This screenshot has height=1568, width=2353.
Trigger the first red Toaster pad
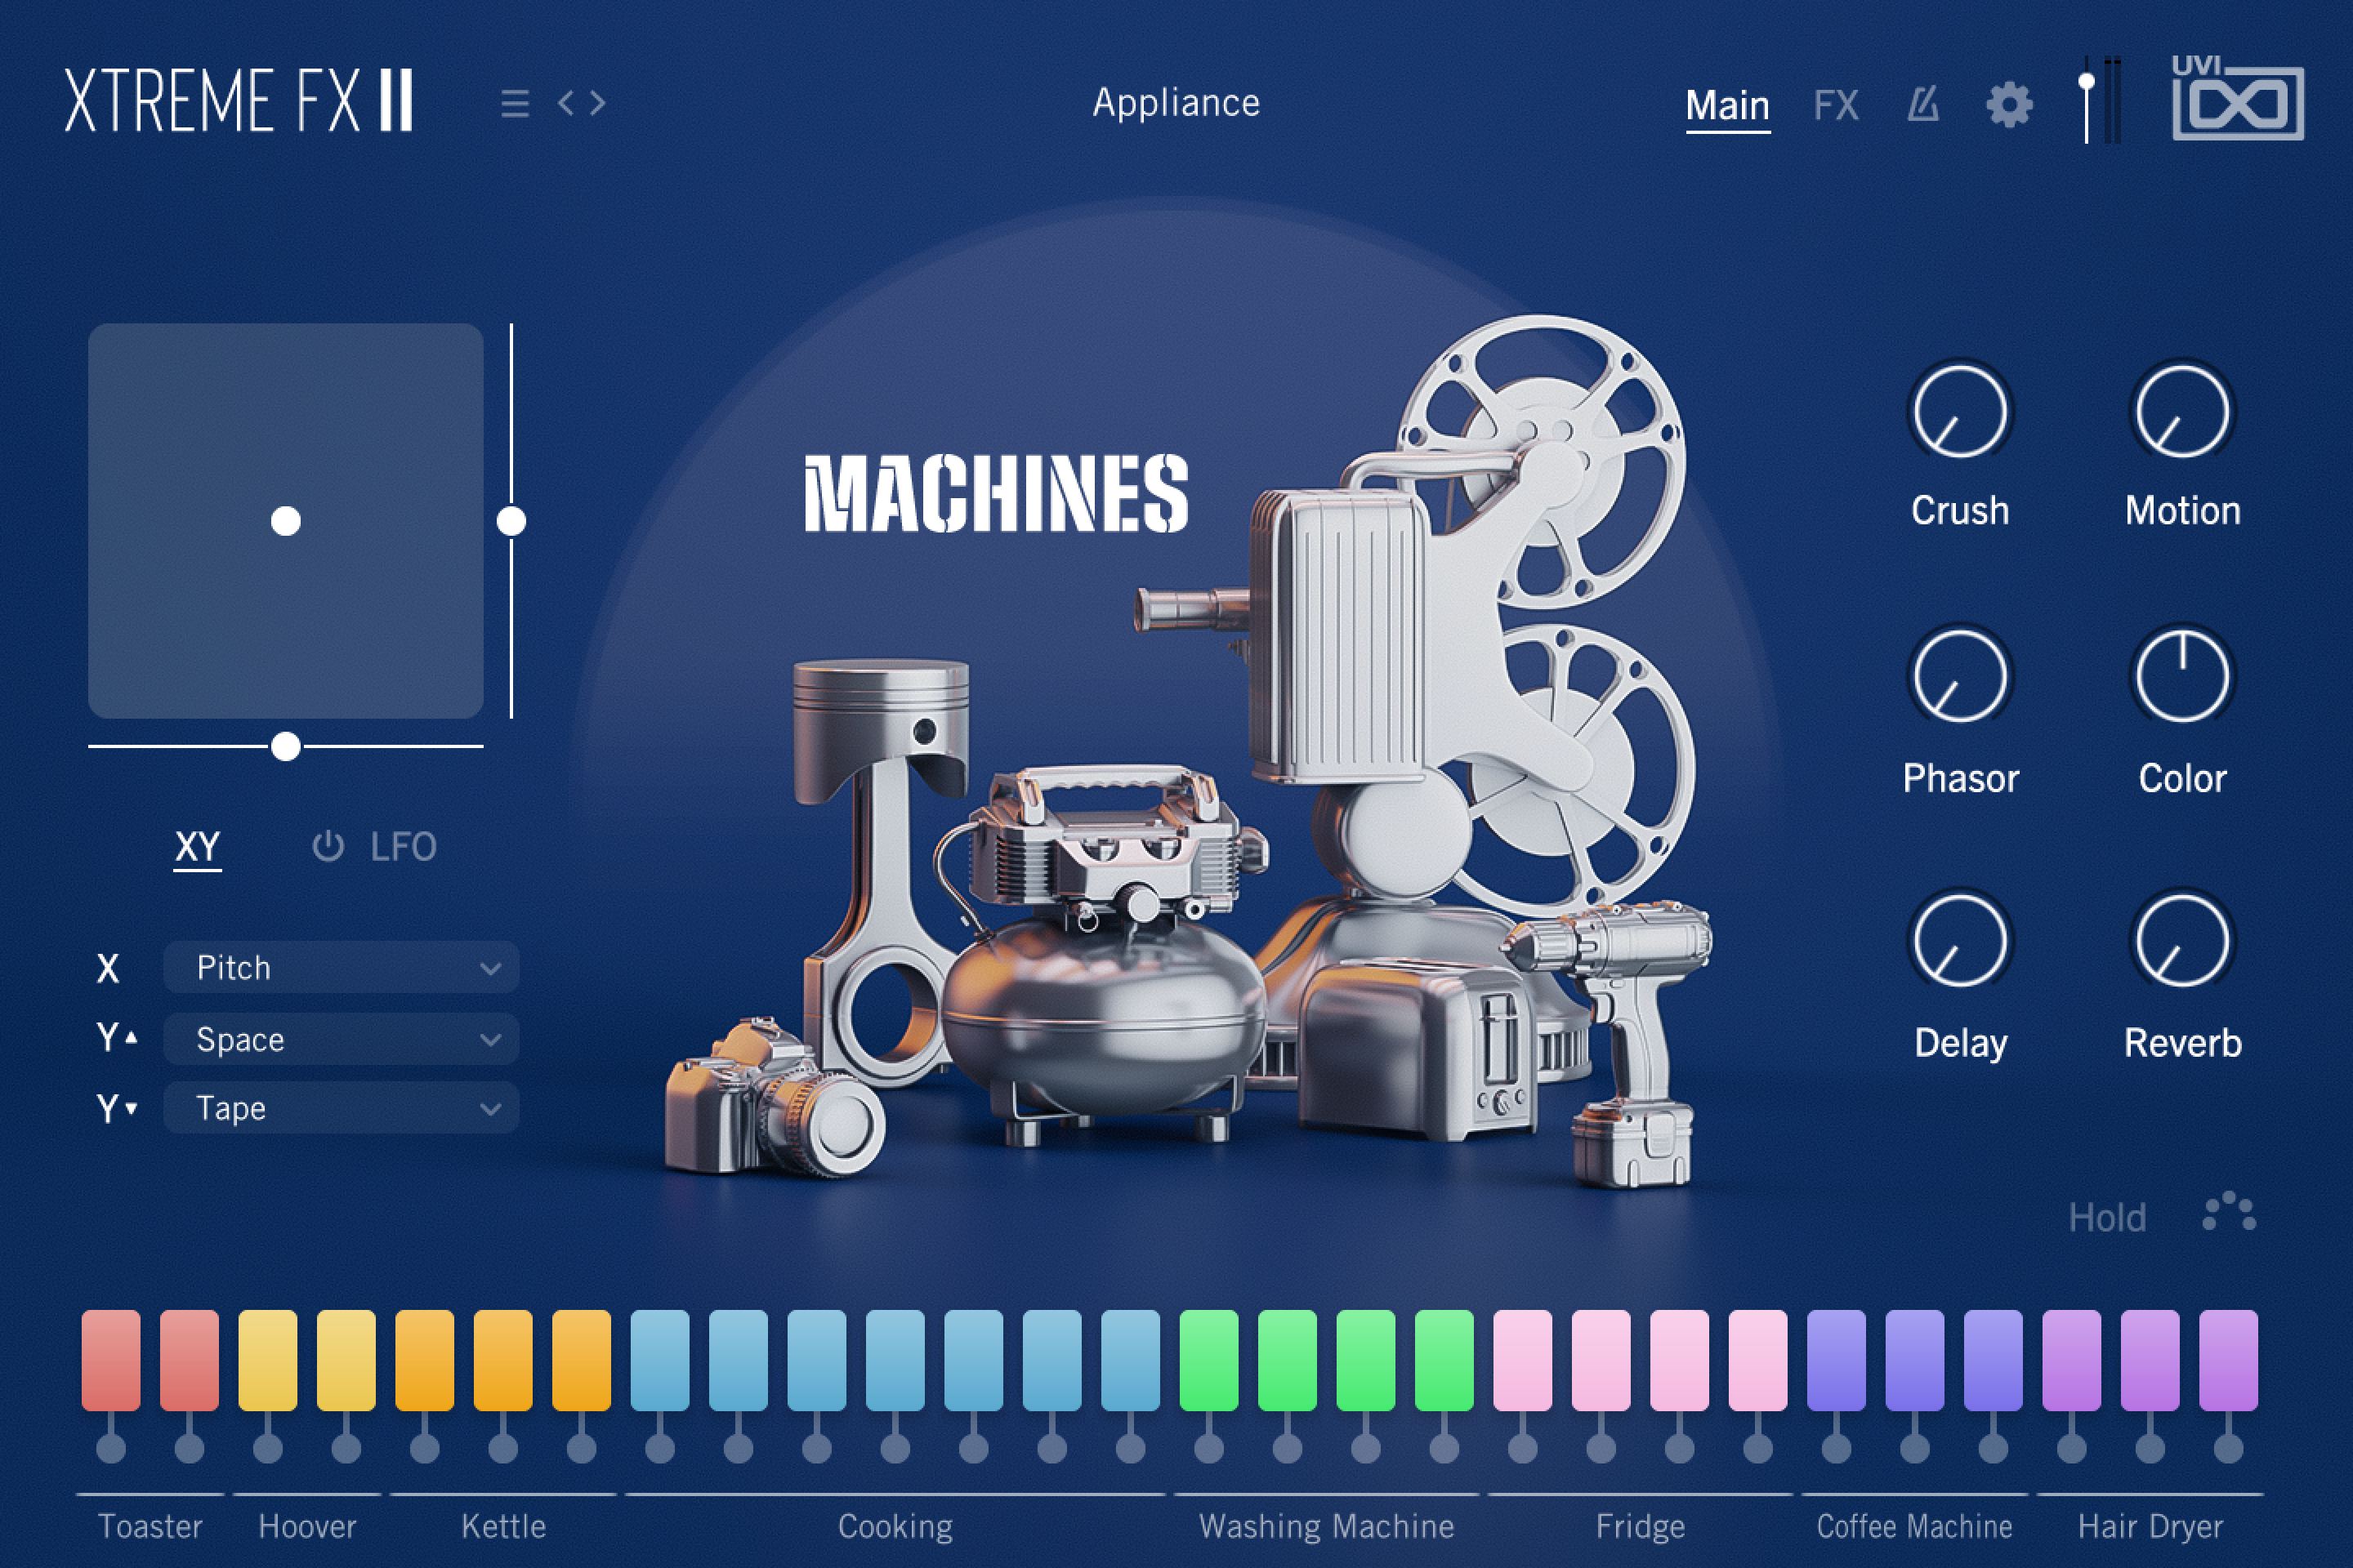click(x=111, y=1360)
